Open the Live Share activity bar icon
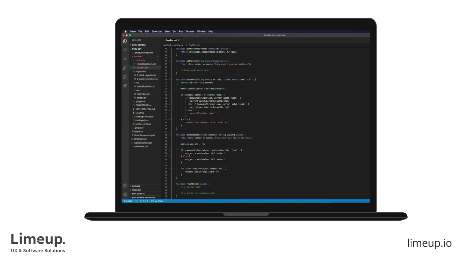This screenshot has height=259, width=464. pos(125,85)
